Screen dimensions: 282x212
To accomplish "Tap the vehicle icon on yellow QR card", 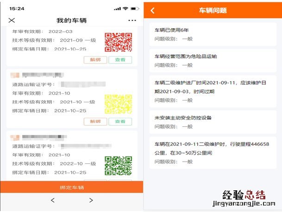I will point(15,75).
